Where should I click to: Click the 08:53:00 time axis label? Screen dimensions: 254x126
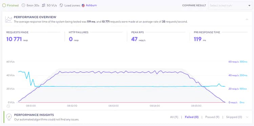pyautogui.click(x=113, y=106)
